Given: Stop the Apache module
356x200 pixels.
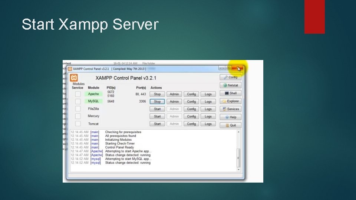Looking at the screenshot, I should 157,94.
